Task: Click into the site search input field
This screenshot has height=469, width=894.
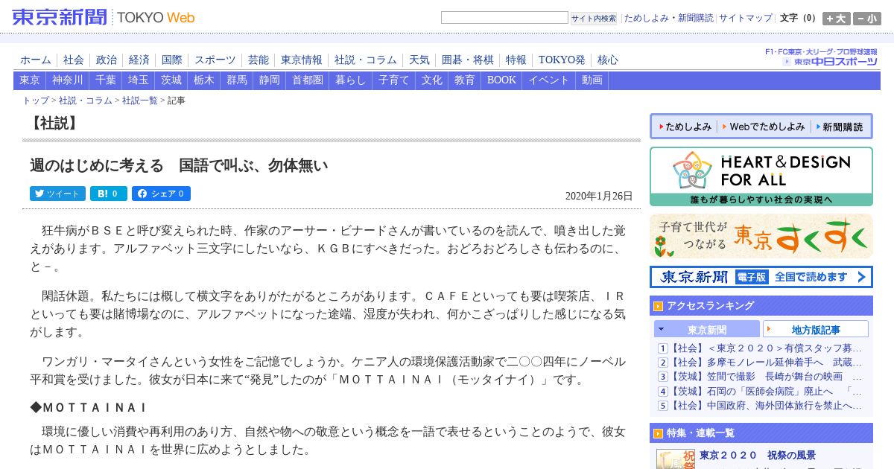Action: pos(504,18)
